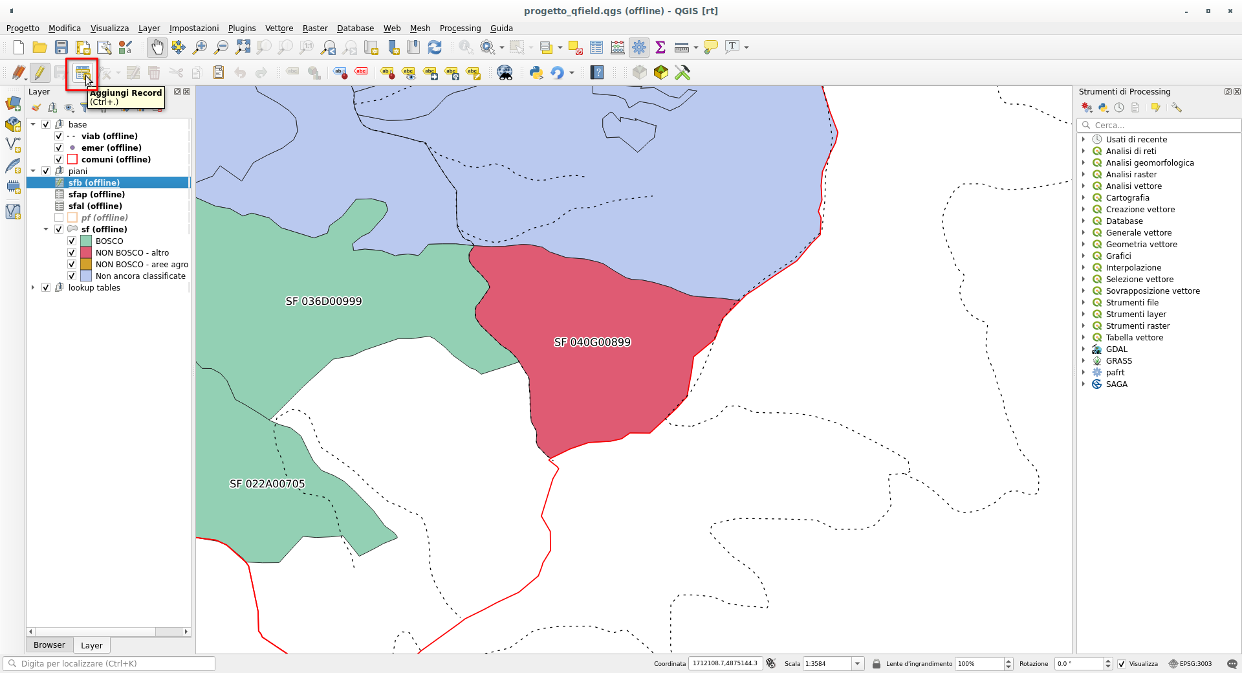
Task: Open the statistical summary Sigma icon
Action: [660, 47]
